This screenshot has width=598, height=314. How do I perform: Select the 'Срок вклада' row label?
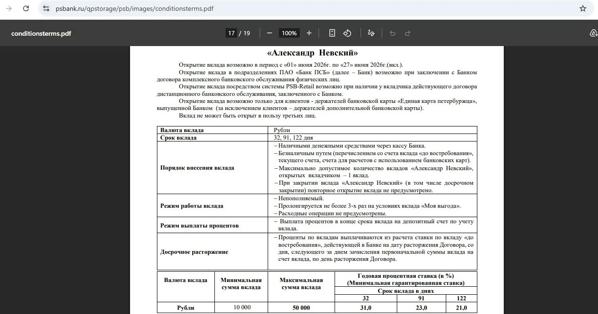pos(179,138)
